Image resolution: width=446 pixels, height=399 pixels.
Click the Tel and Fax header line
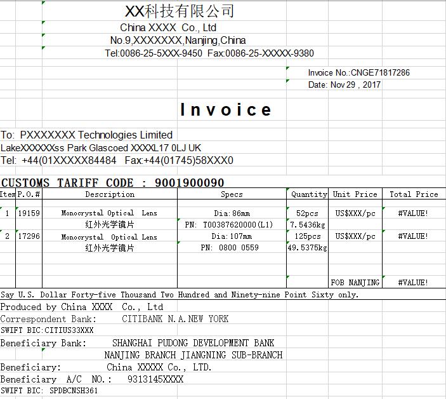pyautogui.click(x=209, y=53)
